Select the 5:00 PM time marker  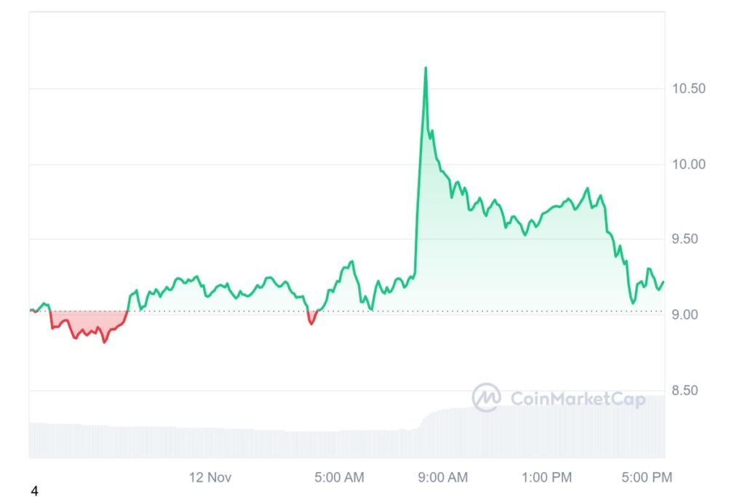click(647, 477)
